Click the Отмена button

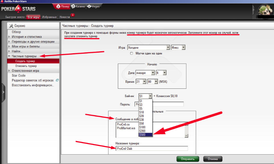point(213,159)
